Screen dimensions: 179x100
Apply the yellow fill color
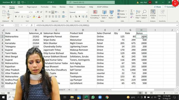pyautogui.click(x=34, y=17)
